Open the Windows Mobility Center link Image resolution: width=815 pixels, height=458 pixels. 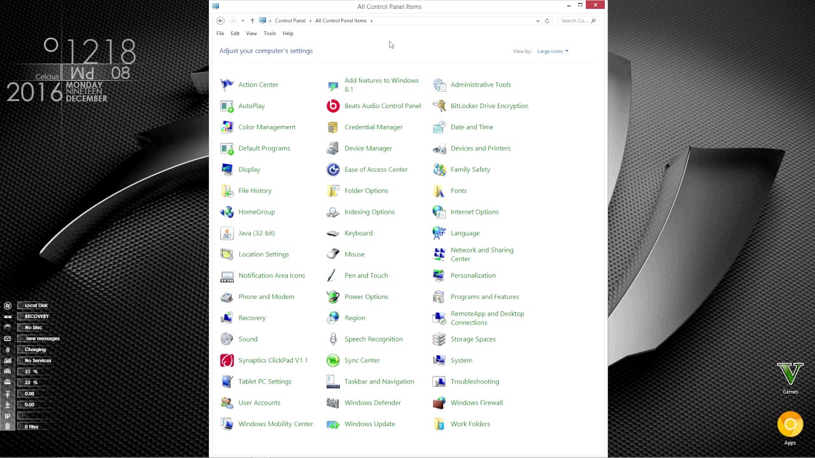tap(276, 424)
